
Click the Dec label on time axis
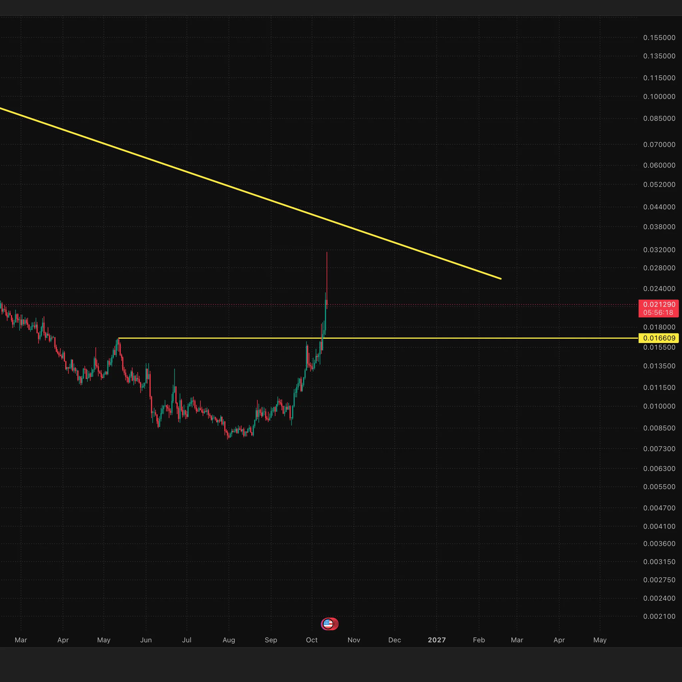[x=395, y=640]
